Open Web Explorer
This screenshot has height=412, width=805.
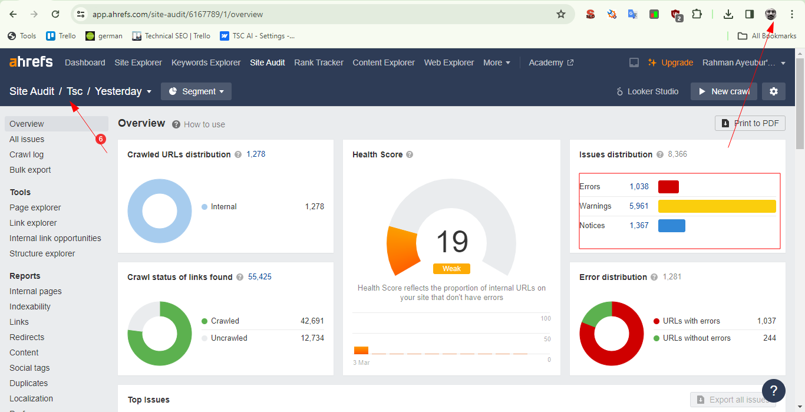449,62
